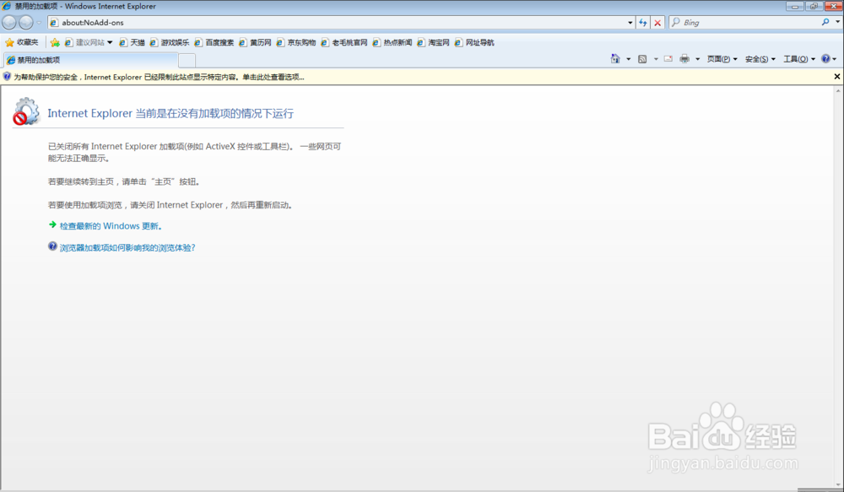
Task: Go back with the Back arrow button
Action: tap(9, 23)
